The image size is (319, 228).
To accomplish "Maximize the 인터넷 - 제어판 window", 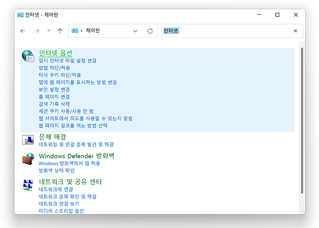I will coord(277,15).
